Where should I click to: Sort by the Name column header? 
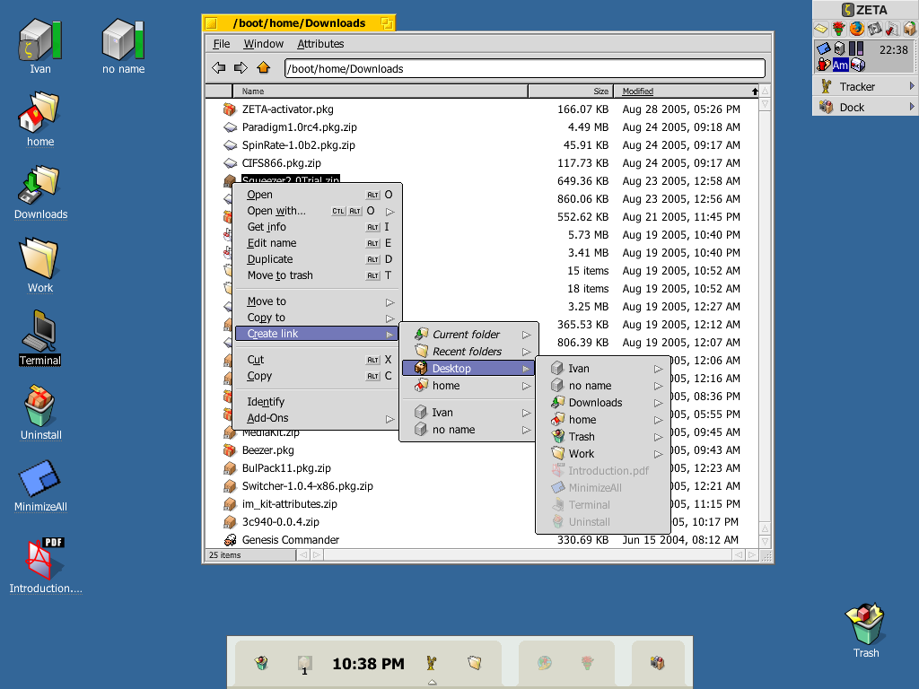point(380,92)
